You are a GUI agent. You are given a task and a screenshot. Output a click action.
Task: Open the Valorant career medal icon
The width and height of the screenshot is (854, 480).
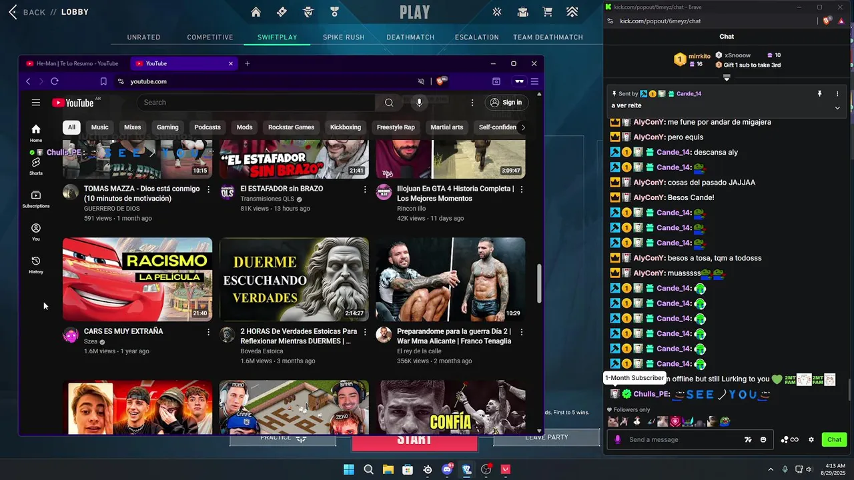[334, 12]
